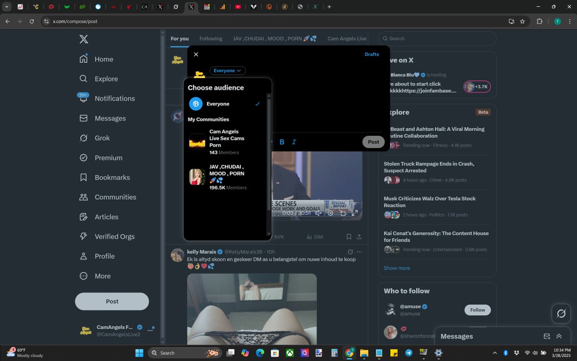Viewport: 577px width, 361px height.
Task: Select Everyone as the audience
Action: pyautogui.click(x=225, y=104)
